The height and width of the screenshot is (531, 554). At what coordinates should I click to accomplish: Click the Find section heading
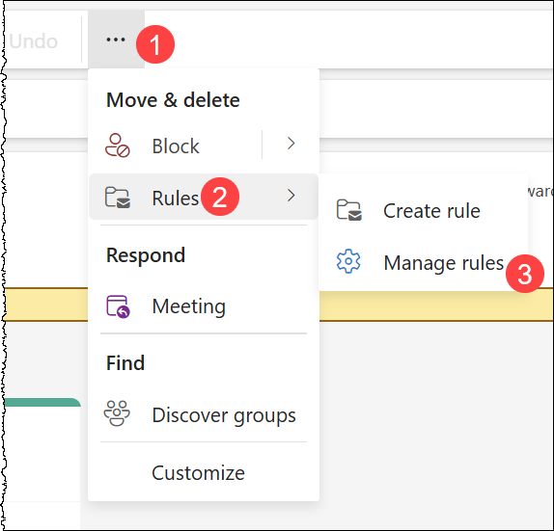(x=125, y=363)
